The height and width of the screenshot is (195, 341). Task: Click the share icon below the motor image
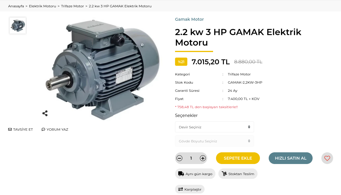(x=45, y=113)
